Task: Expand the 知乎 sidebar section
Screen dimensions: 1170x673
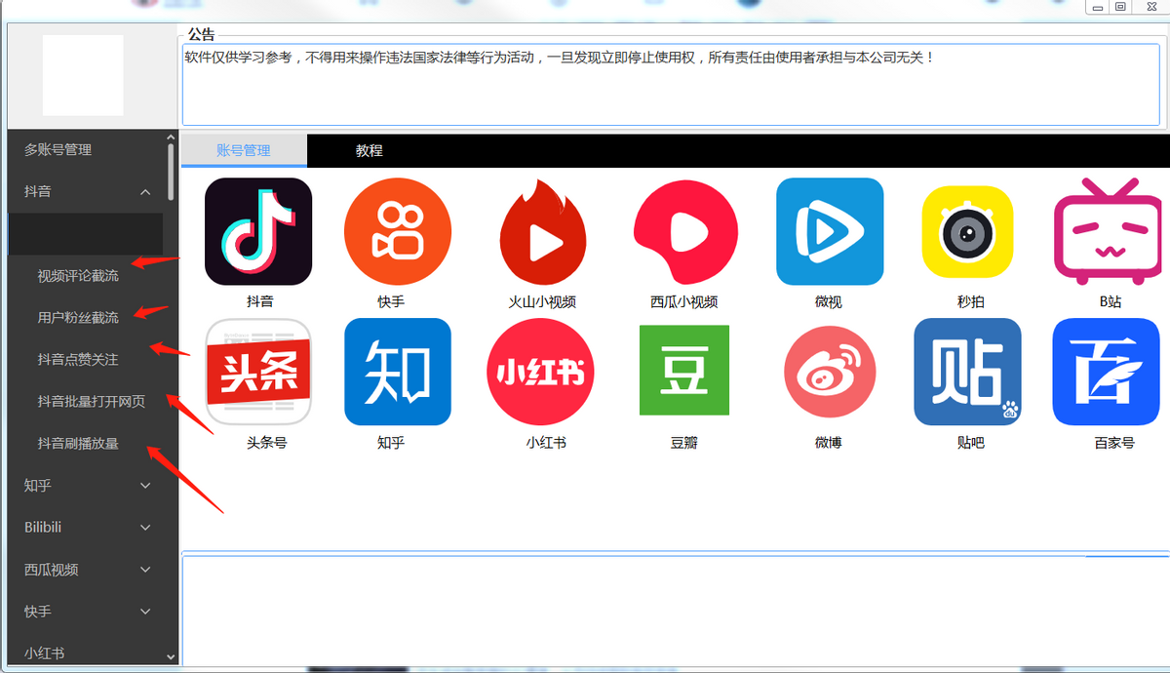Action: (x=85, y=485)
